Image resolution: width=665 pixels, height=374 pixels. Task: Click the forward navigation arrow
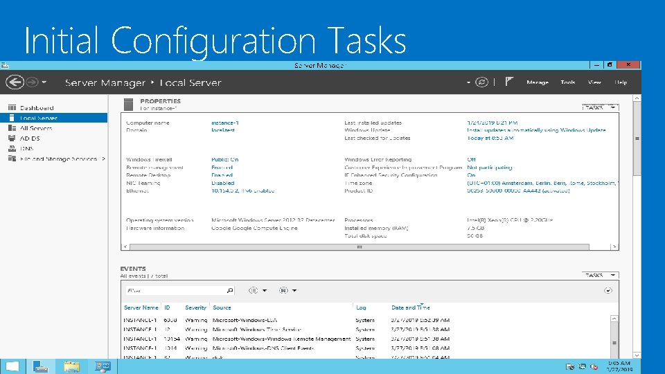pyautogui.click(x=33, y=82)
